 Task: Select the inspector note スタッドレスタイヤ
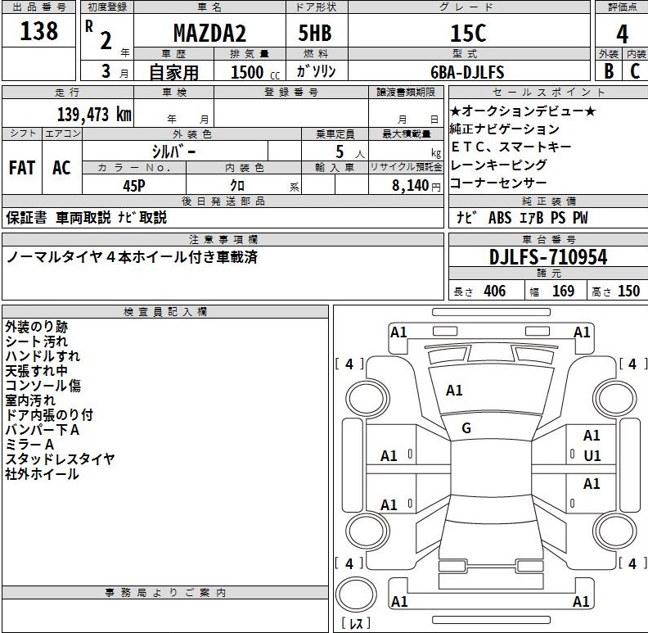[x=60, y=459]
